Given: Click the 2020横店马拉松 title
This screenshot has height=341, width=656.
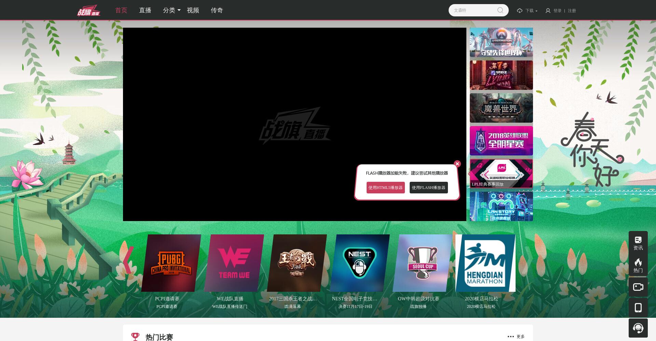Looking at the screenshot, I should [481, 299].
